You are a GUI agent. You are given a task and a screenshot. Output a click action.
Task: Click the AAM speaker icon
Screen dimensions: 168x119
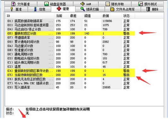point(83,4)
